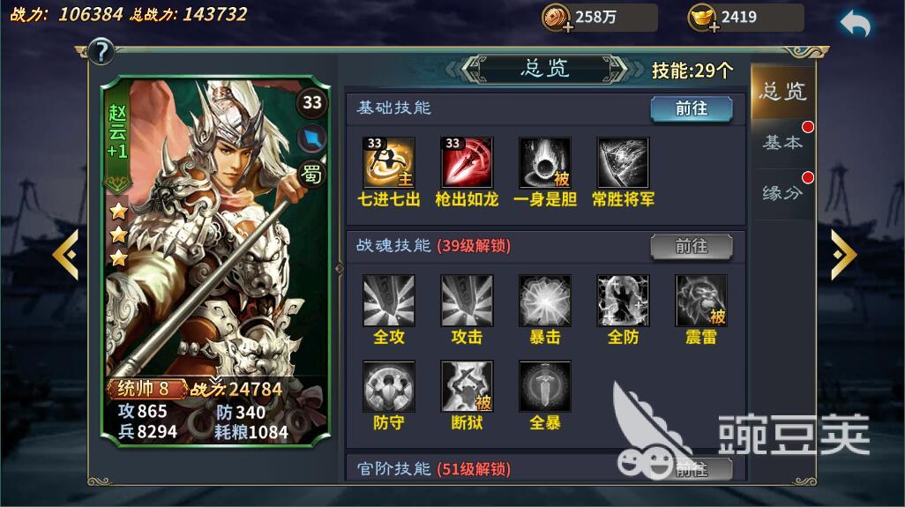Open the 缘分 side tab

coord(782,194)
